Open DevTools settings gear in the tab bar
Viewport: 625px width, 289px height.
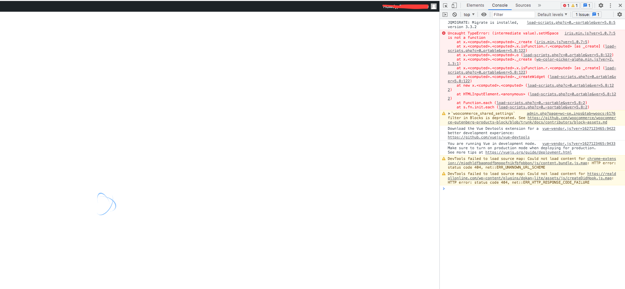[601, 5]
